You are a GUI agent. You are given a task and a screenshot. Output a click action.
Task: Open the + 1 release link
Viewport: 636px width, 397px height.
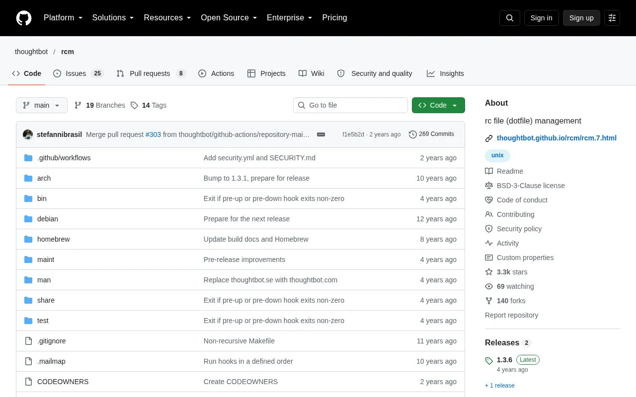[x=500, y=386]
